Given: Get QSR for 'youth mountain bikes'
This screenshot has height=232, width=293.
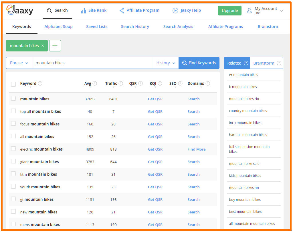Looking at the screenshot, I should tap(155, 187).
